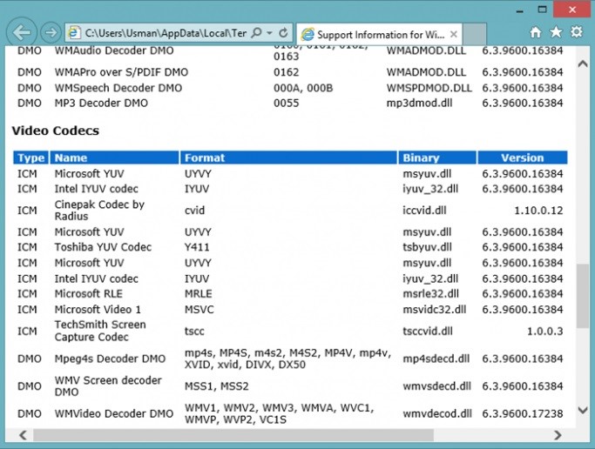
Task: Open the Home page icon
Action: pos(536,32)
